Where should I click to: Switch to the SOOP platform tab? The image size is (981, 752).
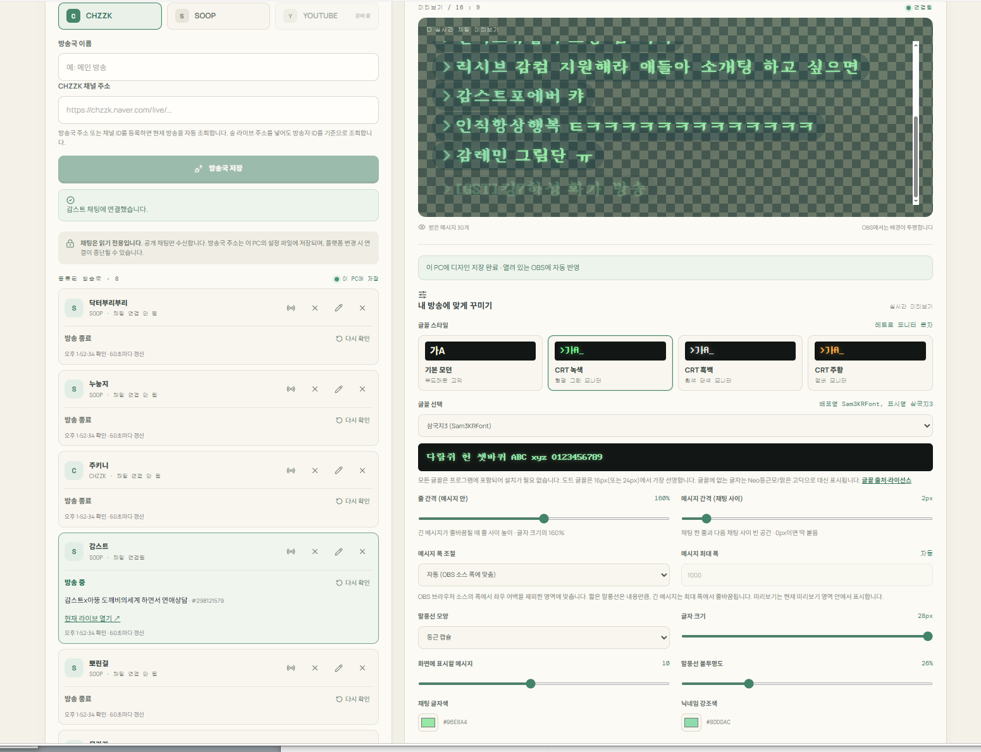(218, 16)
